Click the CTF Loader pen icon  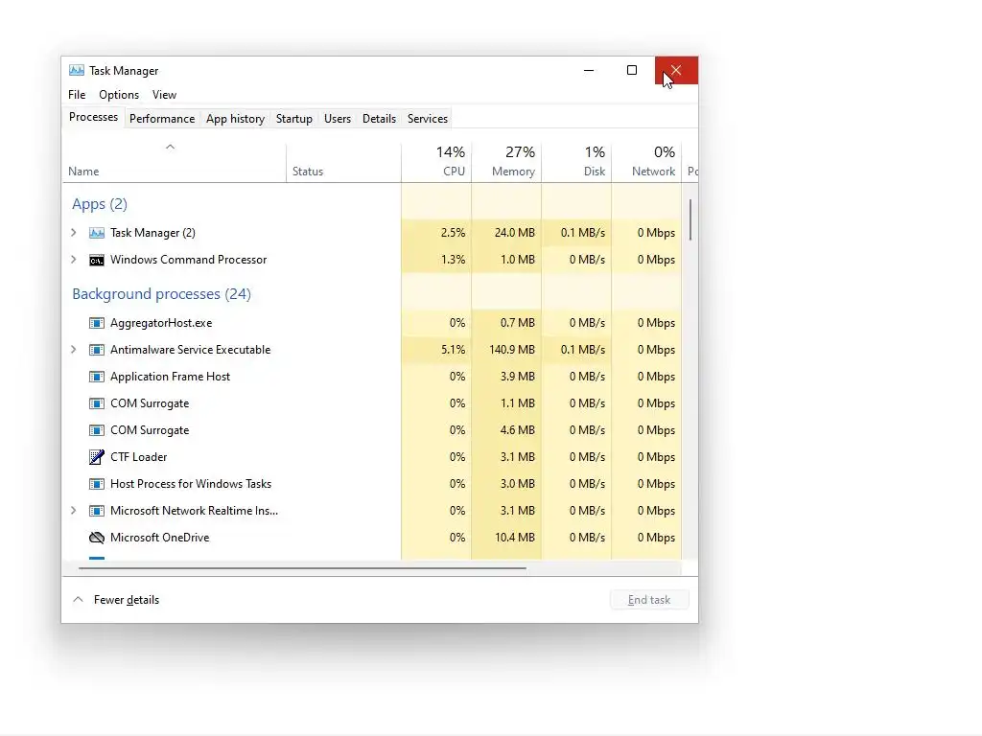(x=97, y=457)
